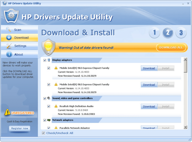Click the Network adapters category header

point(116,120)
